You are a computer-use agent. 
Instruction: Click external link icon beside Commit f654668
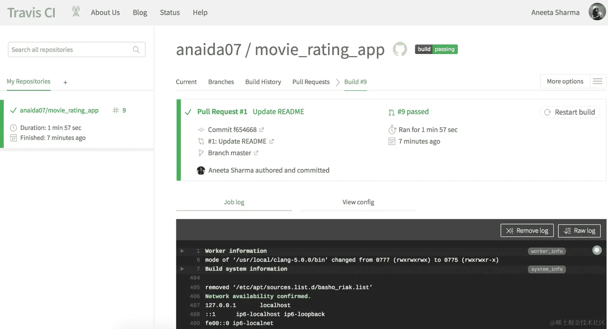pyautogui.click(x=261, y=130)
